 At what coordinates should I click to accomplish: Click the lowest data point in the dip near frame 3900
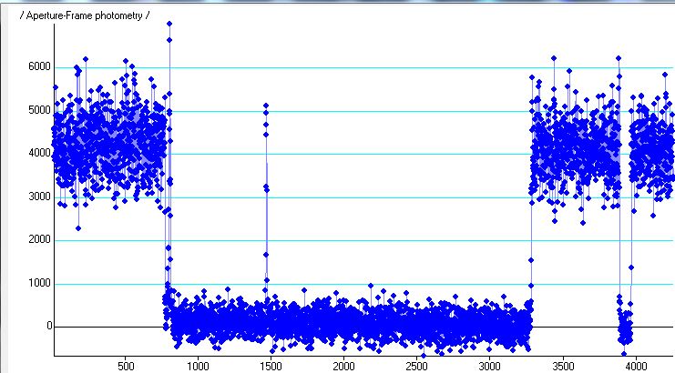pos(624,354)
